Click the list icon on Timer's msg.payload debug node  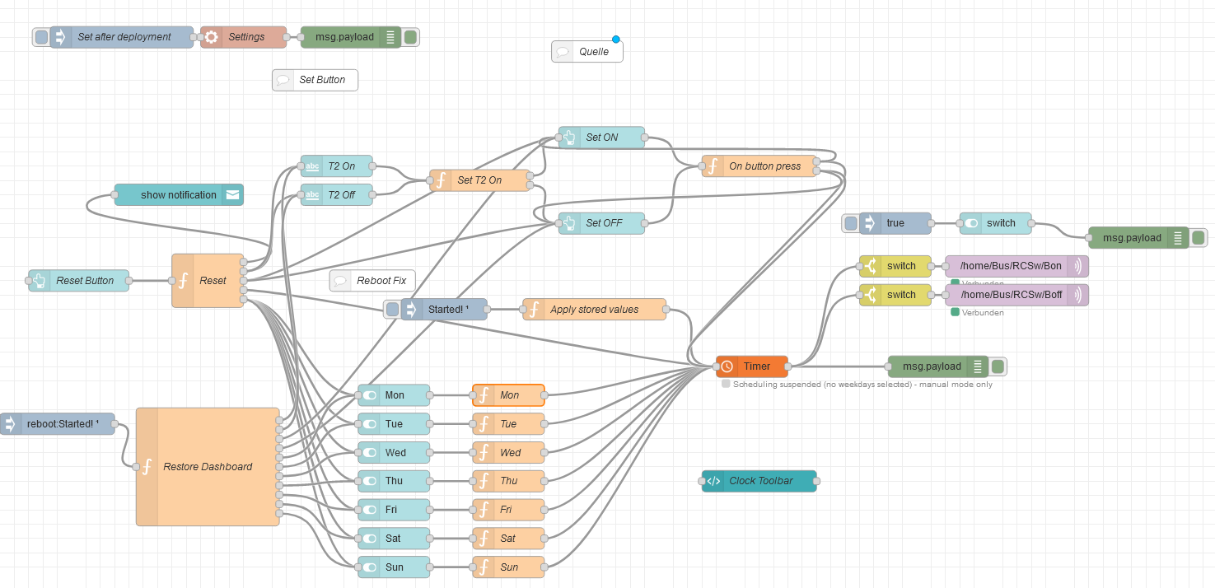[977, 366]
